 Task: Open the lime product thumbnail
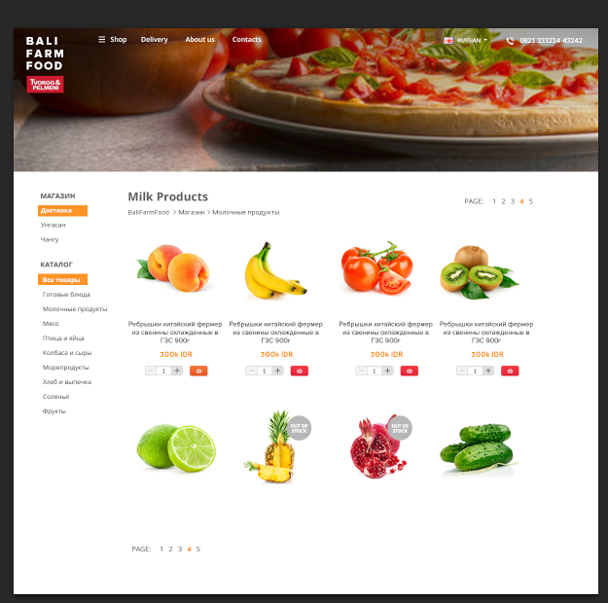click(176, 447)
